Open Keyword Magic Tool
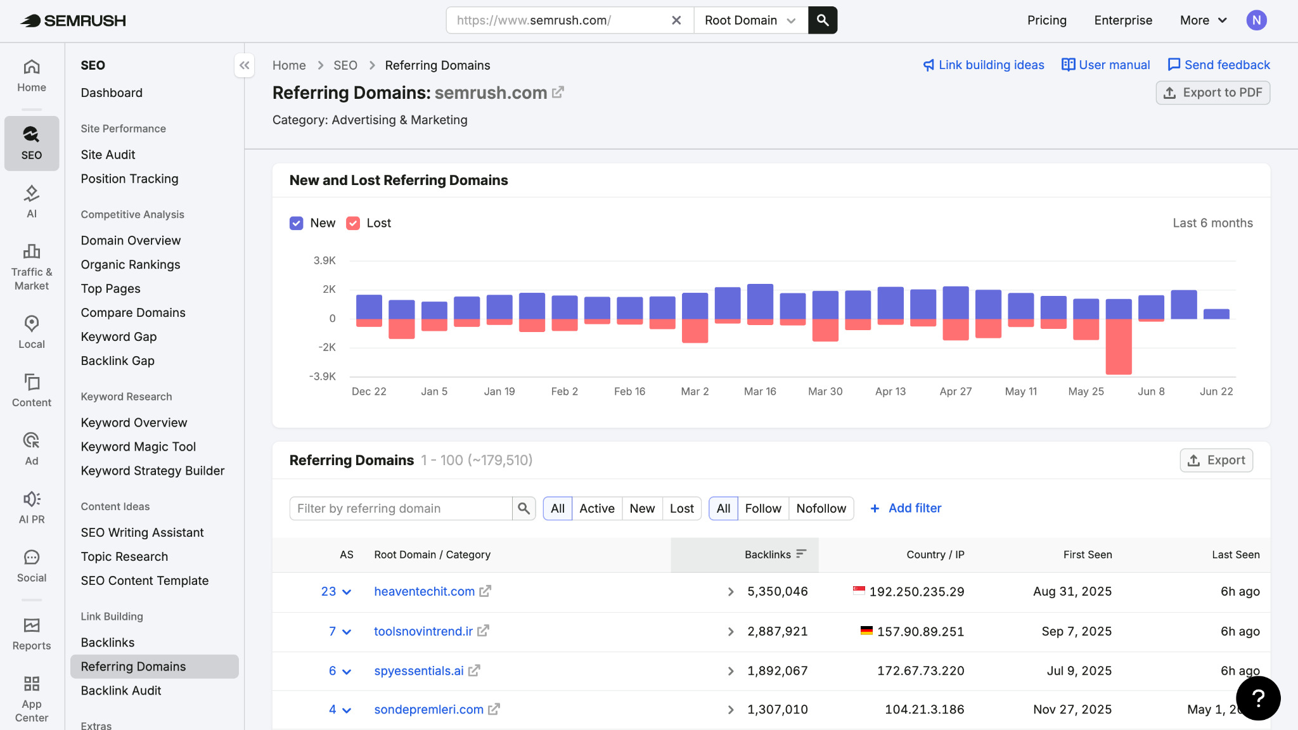 tap(138, 447)
